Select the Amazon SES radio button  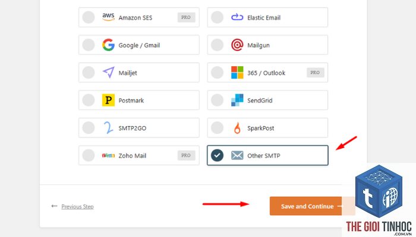[89, 17]
